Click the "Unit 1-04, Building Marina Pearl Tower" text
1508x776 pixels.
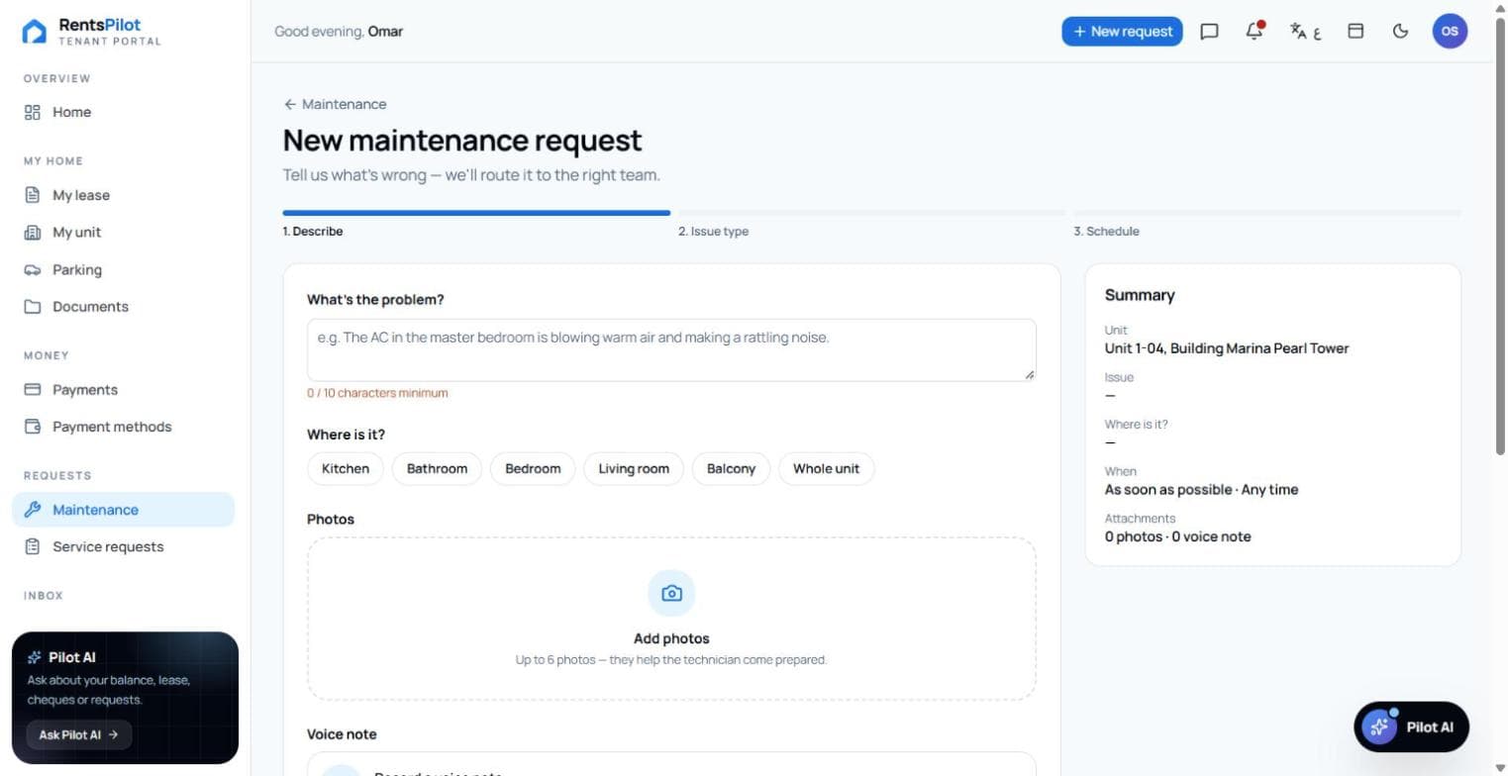click(1227, 348)
